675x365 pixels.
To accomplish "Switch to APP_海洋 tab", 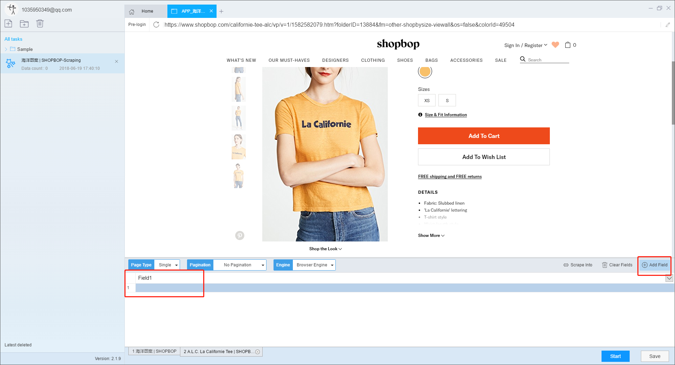I will [192, 11].
